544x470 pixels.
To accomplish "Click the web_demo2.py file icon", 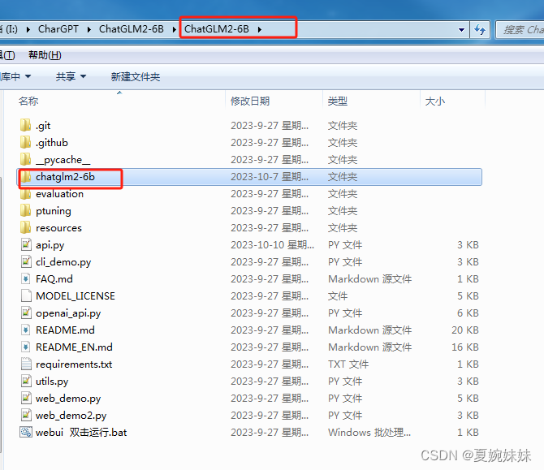I will 26,415.
